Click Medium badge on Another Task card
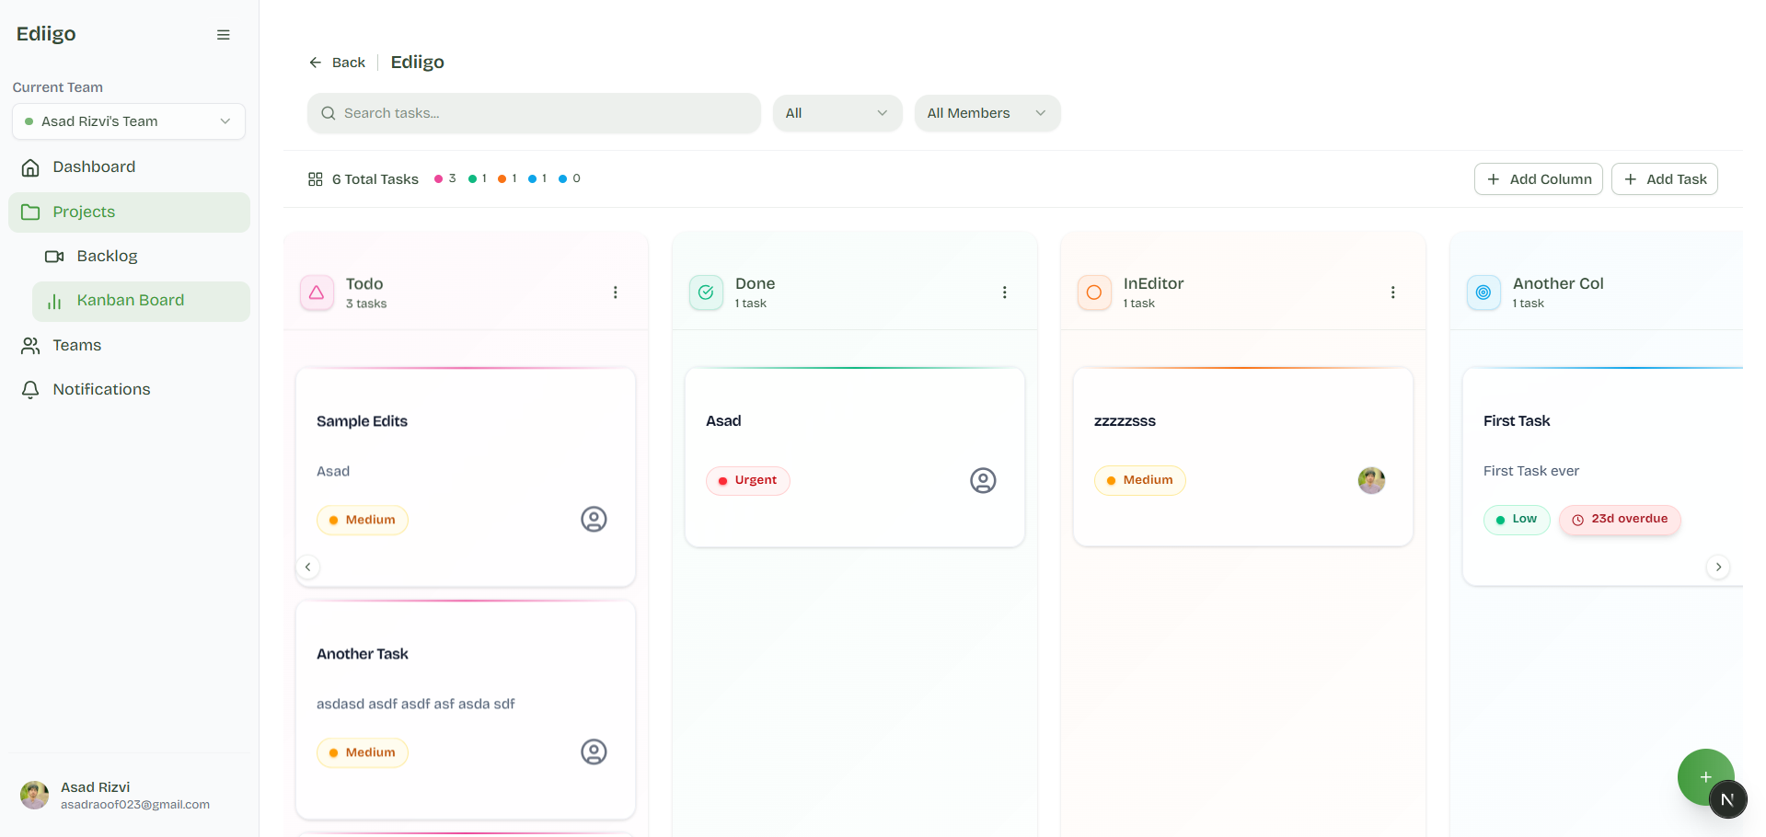The height and width of the screenshot is (837, 1766). [363, 753]
